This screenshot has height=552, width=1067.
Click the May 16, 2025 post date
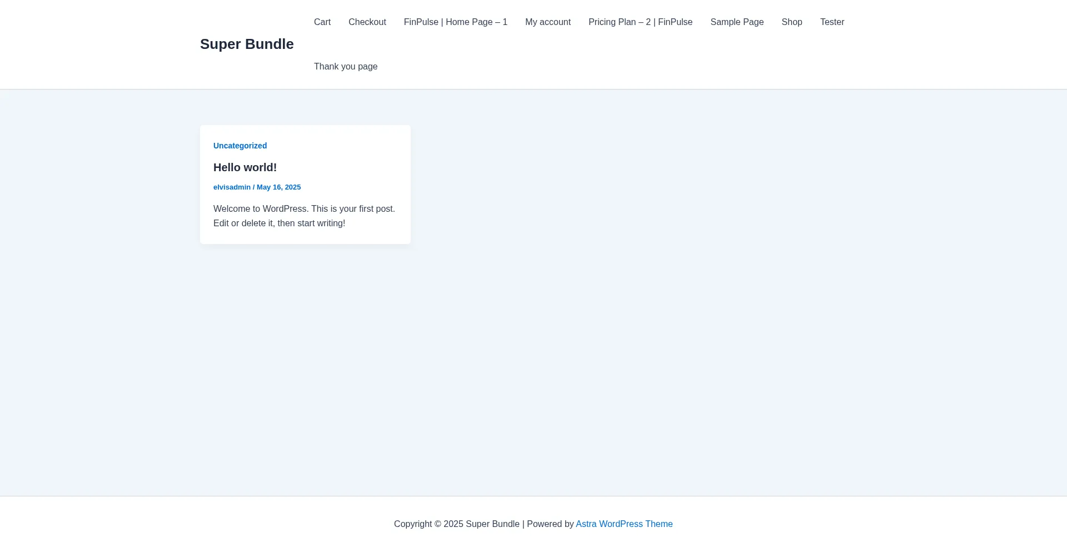[x=278, y=187]
